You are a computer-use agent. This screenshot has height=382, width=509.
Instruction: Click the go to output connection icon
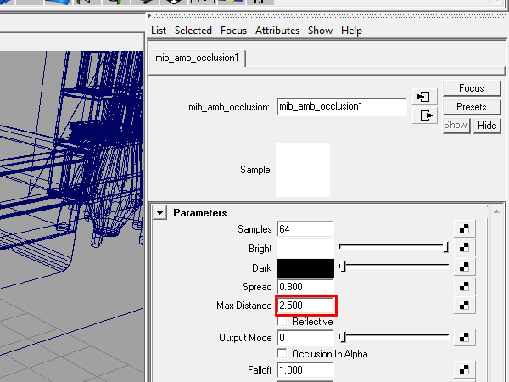[424, 115]
